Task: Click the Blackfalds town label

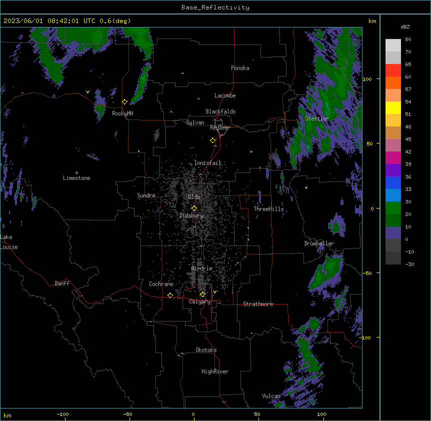Action: 220,111
